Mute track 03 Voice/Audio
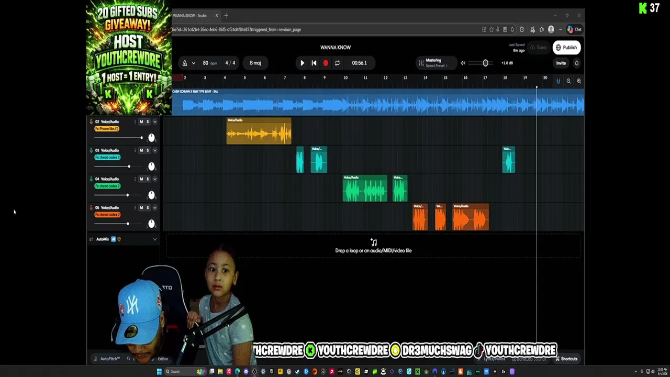The image size is (670, 377). [141, 150]
